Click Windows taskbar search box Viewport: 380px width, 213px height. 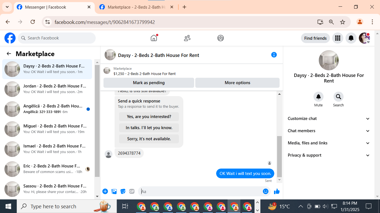point(67,206)
